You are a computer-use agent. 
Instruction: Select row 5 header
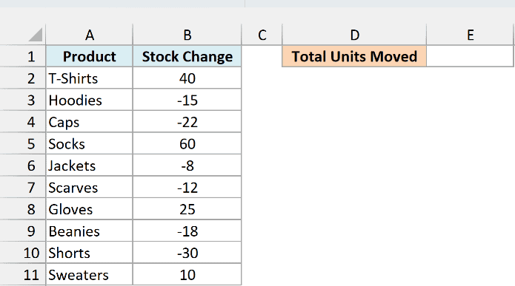tap(23, 143)
